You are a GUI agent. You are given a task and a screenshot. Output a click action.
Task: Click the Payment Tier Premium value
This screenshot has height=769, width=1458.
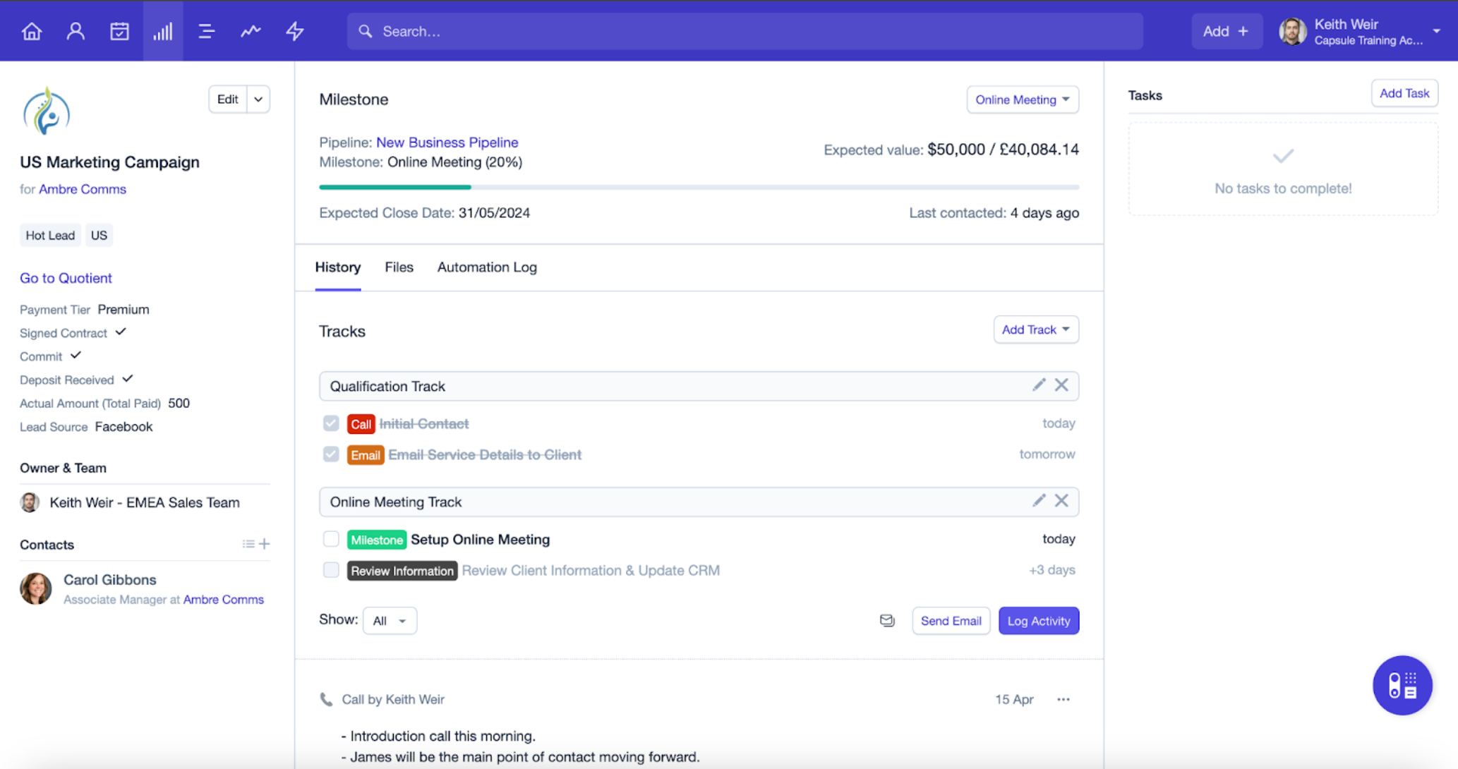coord(123,310)
